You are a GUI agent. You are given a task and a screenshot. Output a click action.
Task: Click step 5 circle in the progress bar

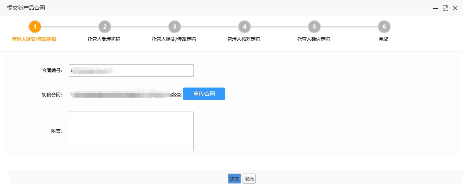click(314, 27)
